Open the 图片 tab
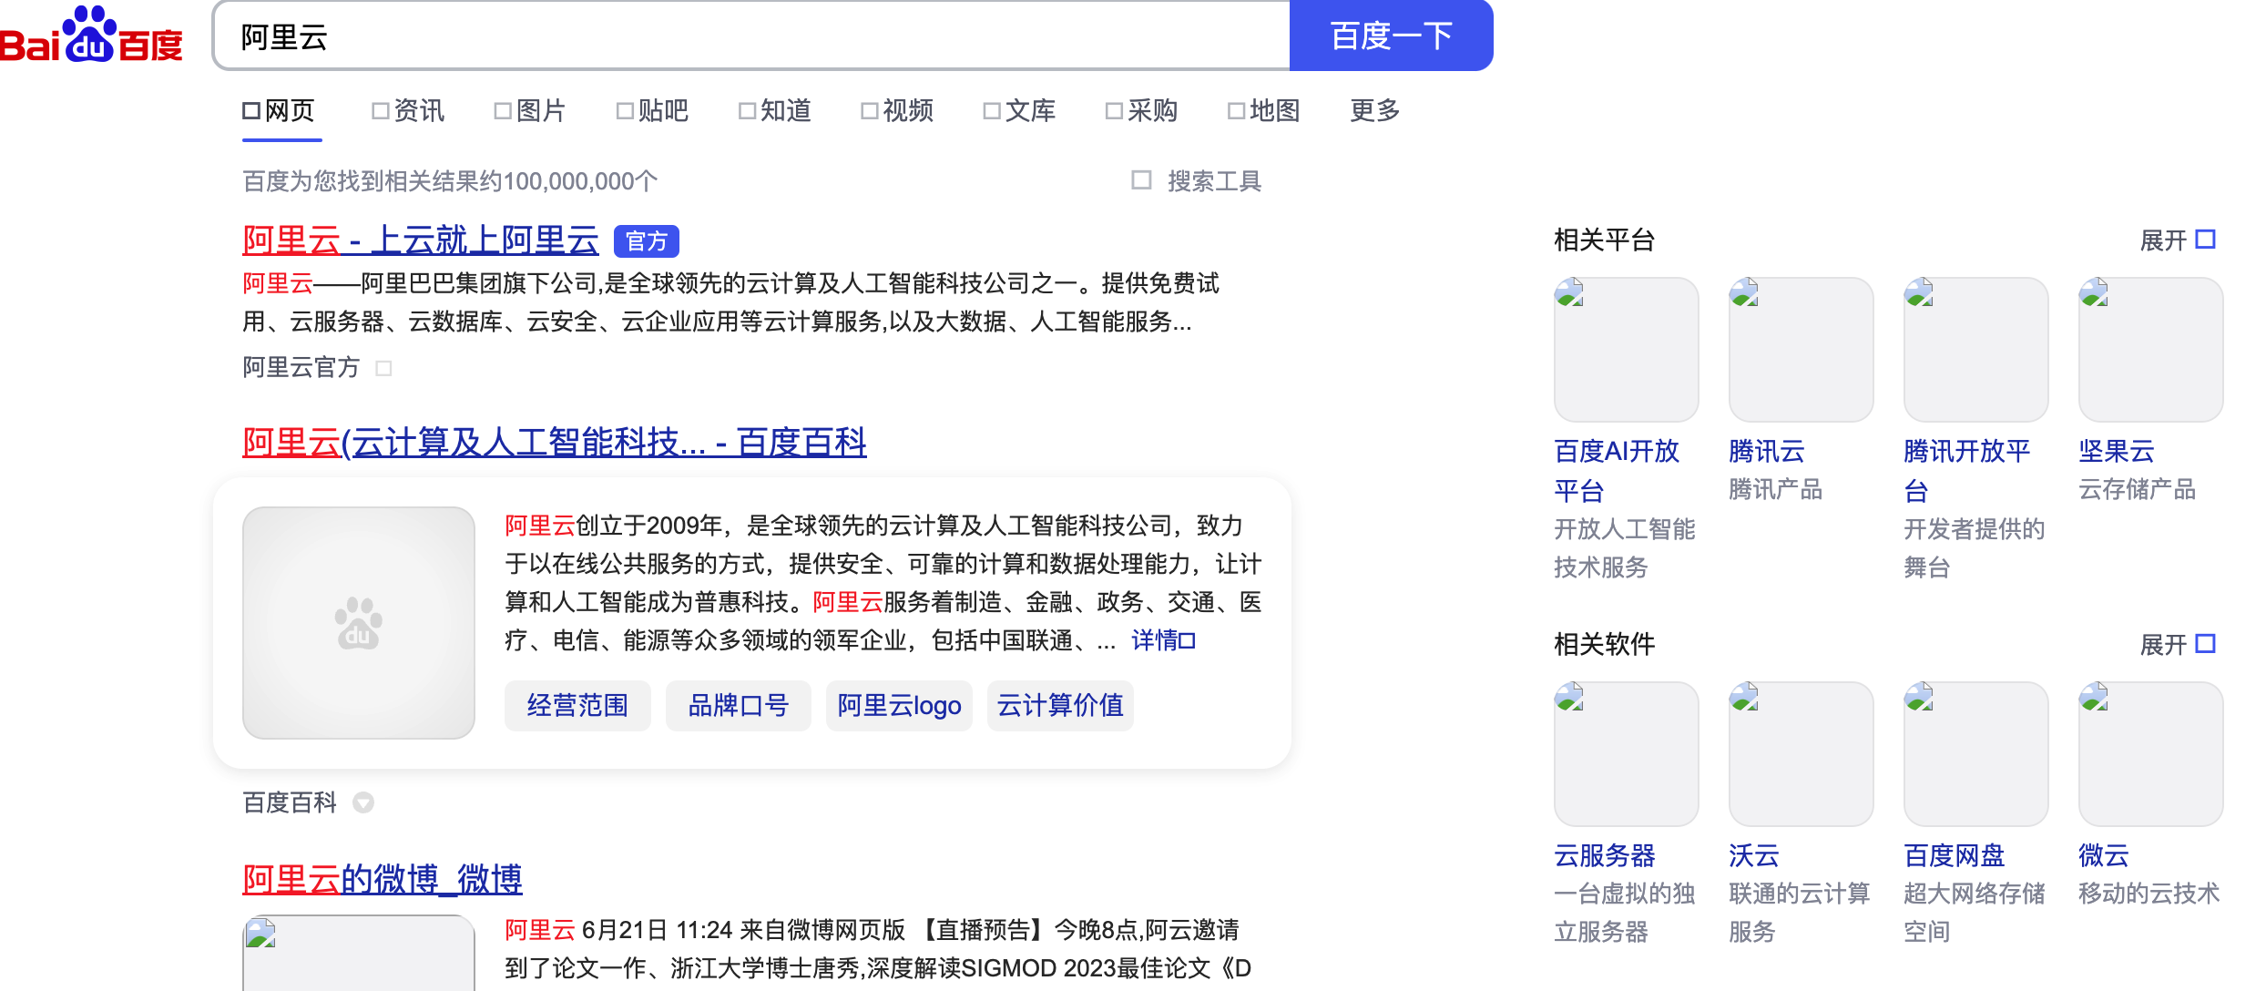The width and height of the screenshot is (2266, 991). click(x=531, y=111)
